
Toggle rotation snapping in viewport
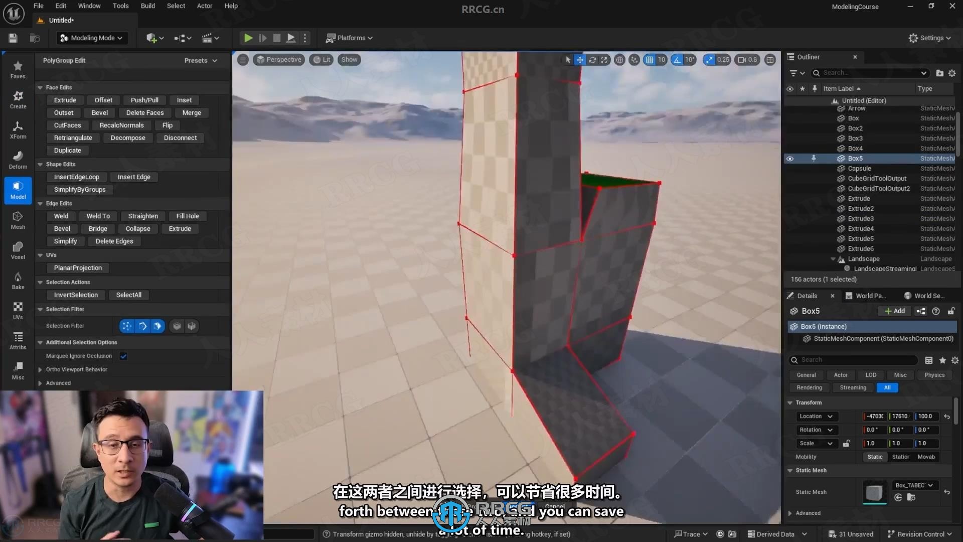point(678,60)
